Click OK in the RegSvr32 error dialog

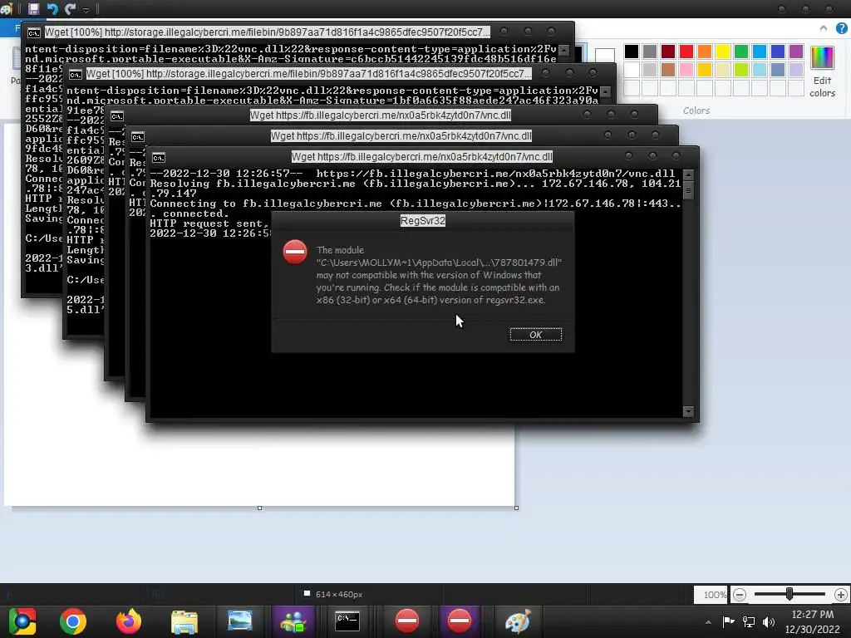click(x=535, y=335)
